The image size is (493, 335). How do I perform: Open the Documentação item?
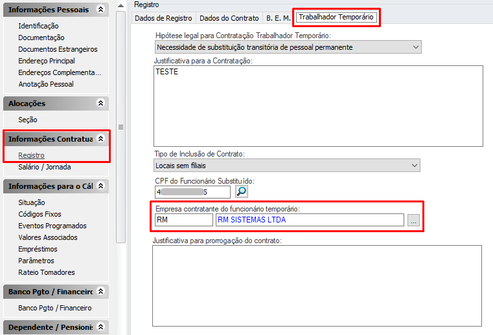pyautogui.click(x=41, y=38)
